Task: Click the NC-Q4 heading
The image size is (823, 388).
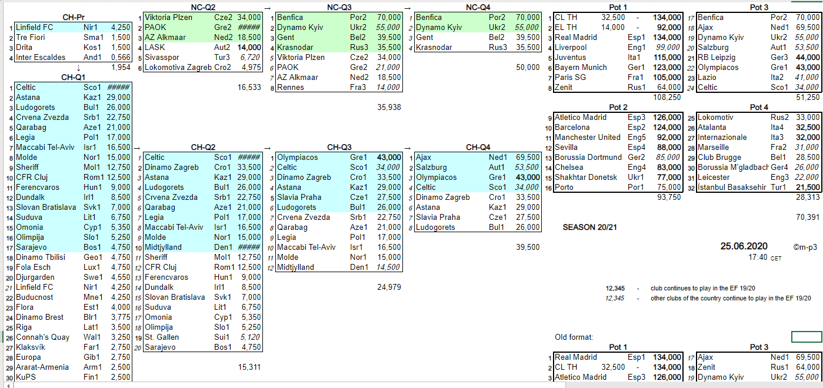Action: pos(478,7)
